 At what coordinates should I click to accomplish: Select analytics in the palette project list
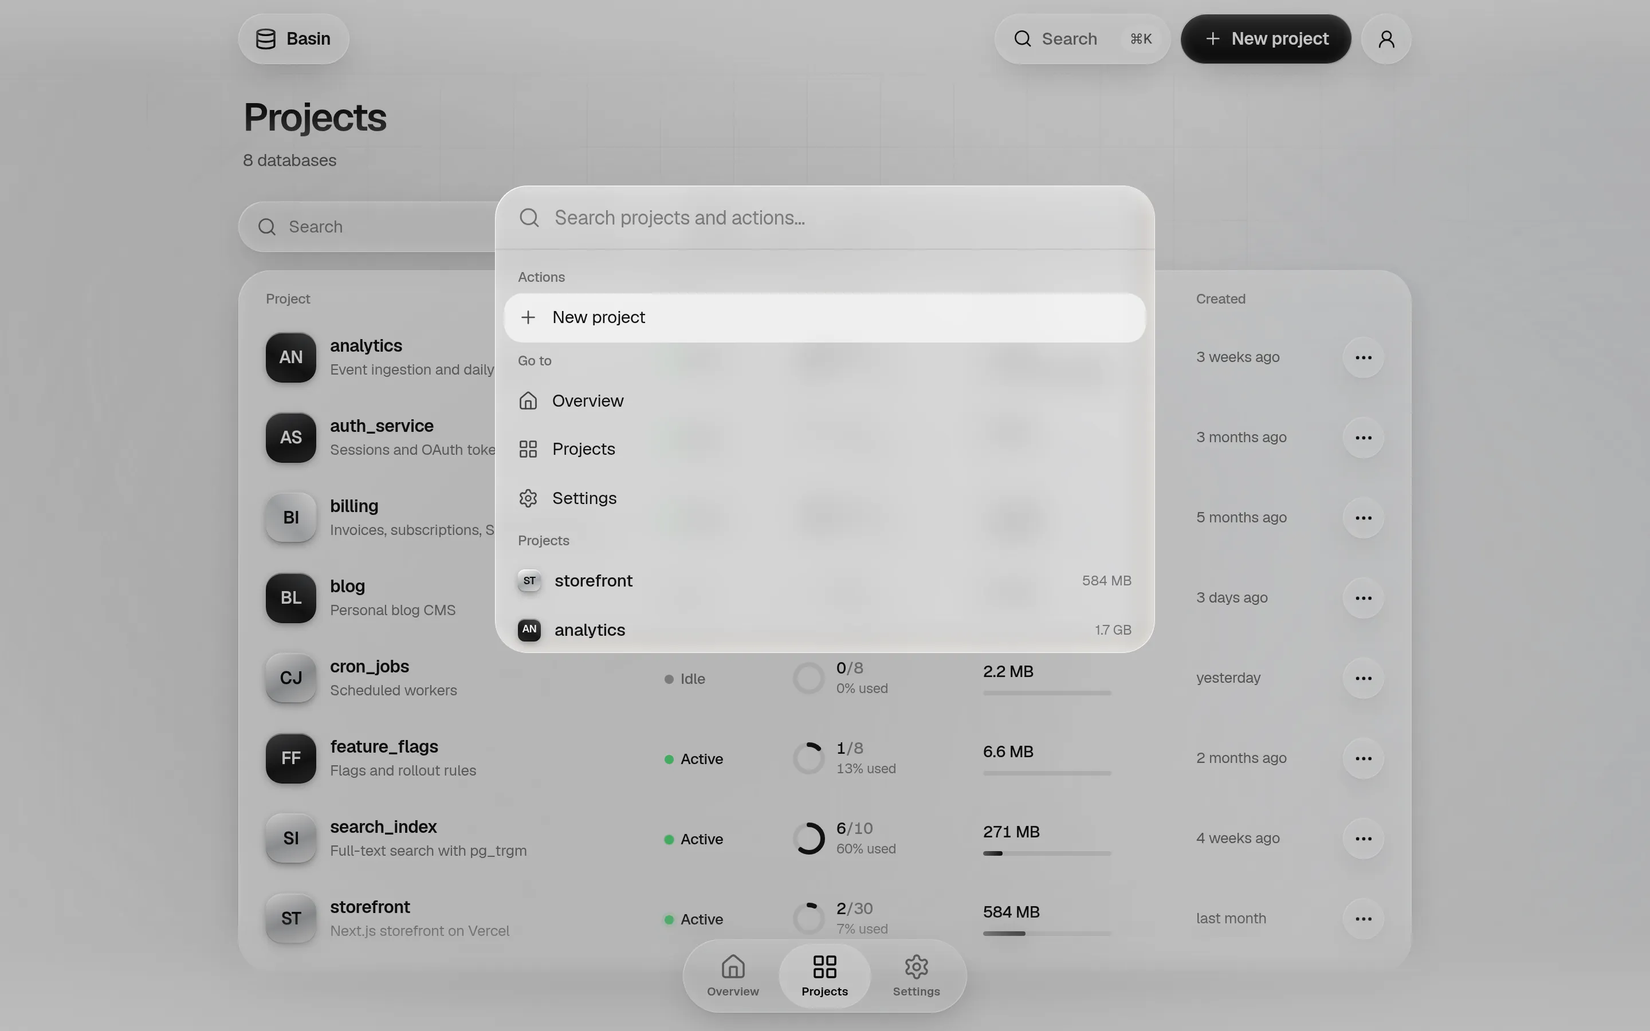(x=824, y=630)
